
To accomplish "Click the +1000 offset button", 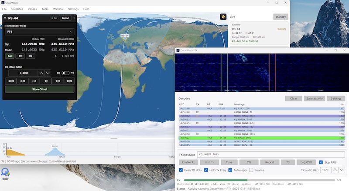I will tap(10, 81).
